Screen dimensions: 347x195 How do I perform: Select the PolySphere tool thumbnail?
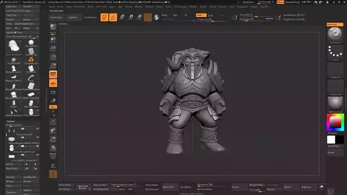(x=31, y=43)
